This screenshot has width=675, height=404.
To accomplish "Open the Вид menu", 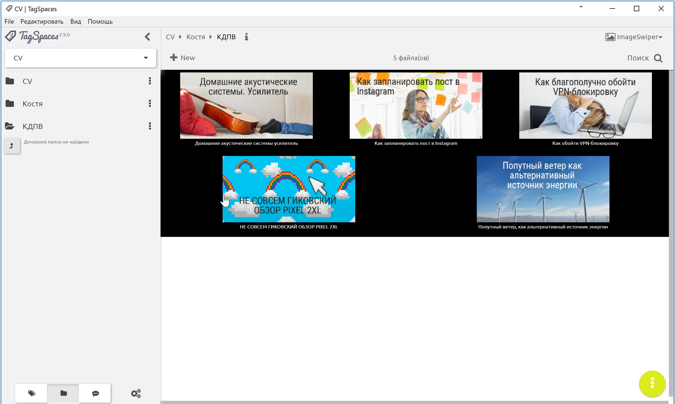I will coord(75,21).
